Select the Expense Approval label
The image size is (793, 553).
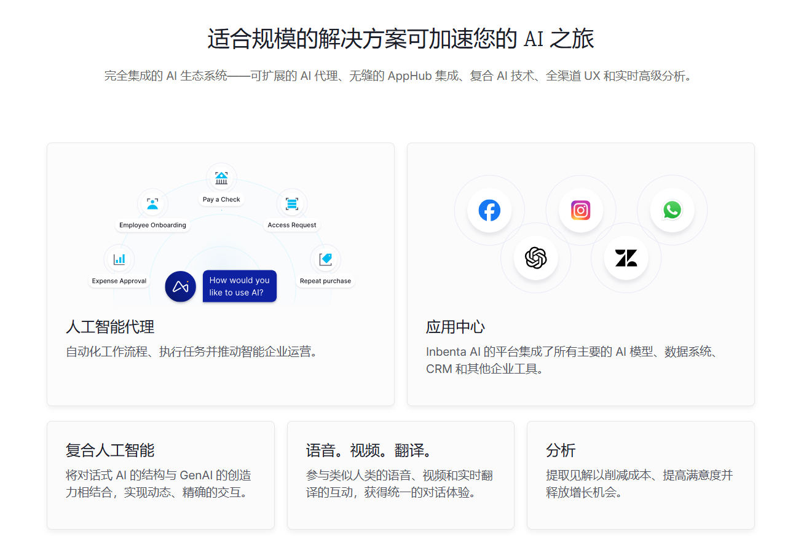click(x=119, y=281)
